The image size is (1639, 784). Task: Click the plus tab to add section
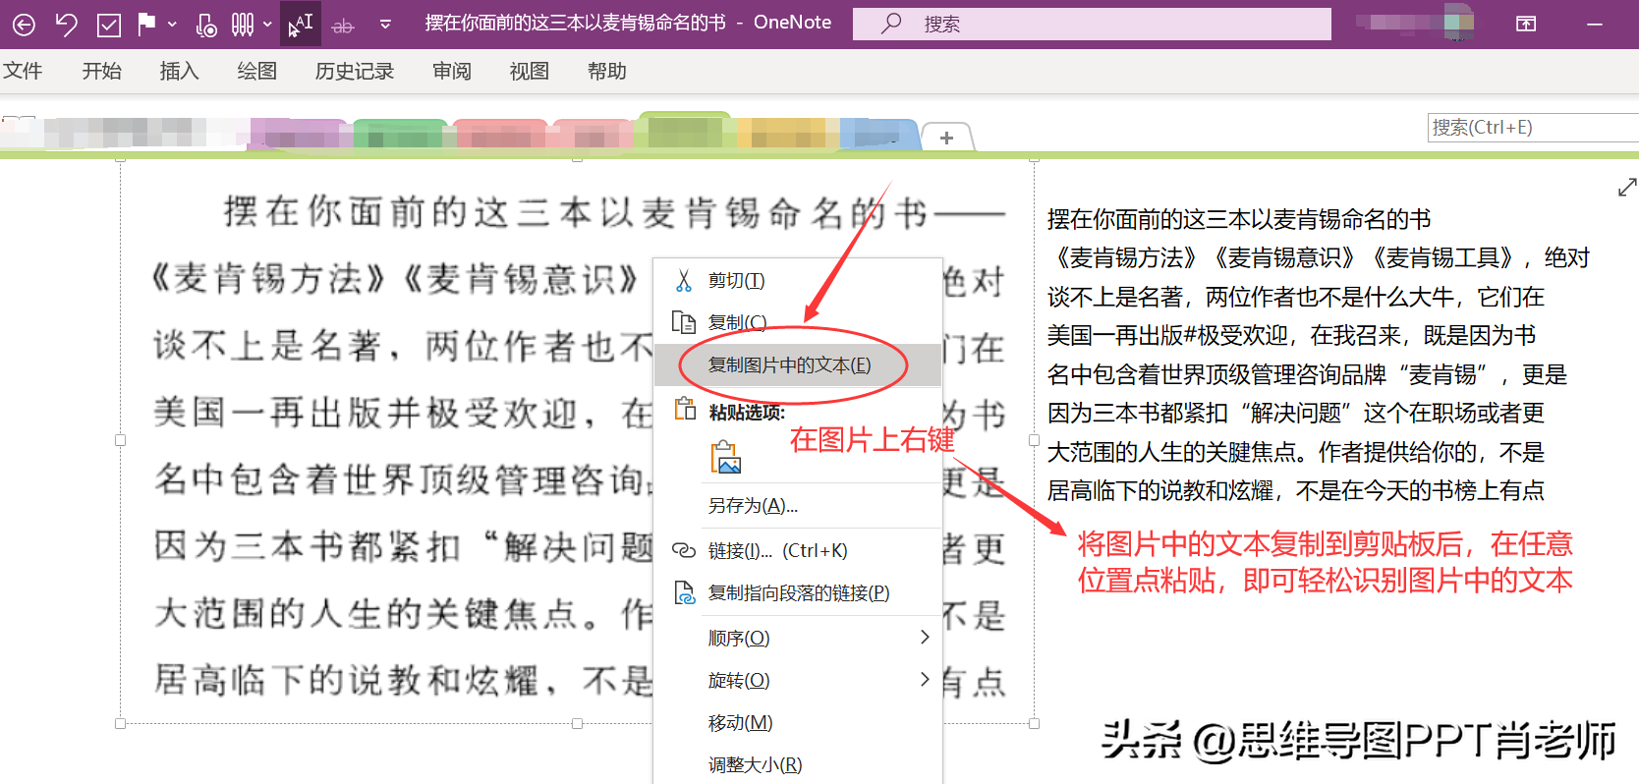click(x=946, y=138)
